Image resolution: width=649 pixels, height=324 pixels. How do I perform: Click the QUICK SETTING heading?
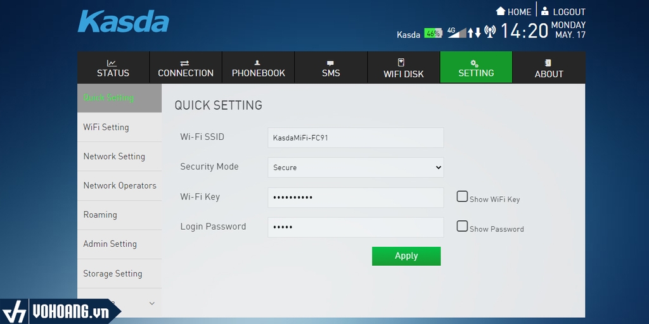tap(219, 106)
